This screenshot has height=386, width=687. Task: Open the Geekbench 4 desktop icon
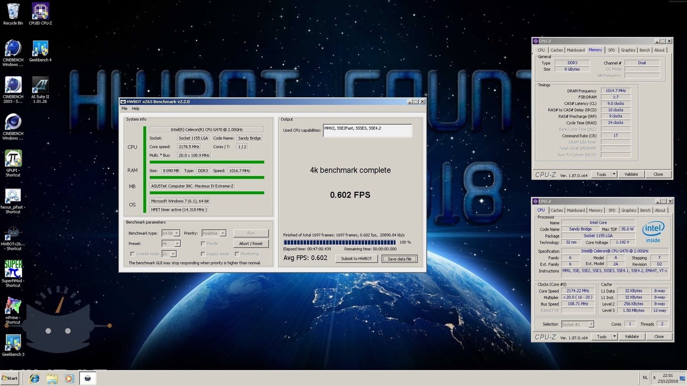coord(40,51)
